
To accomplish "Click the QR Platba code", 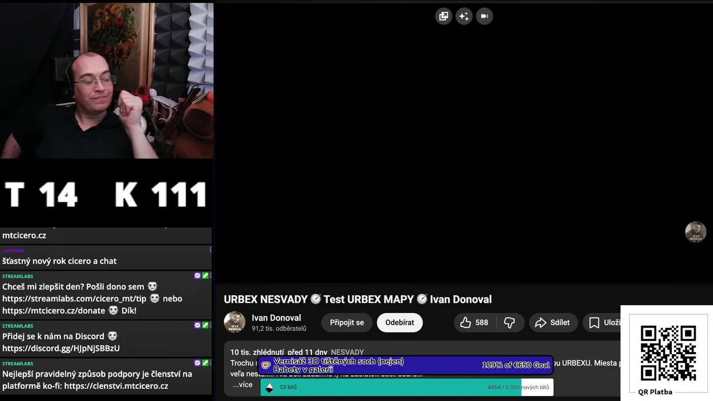I will point(668,353).
